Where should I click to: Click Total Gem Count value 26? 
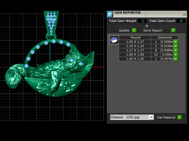point(181,21)
